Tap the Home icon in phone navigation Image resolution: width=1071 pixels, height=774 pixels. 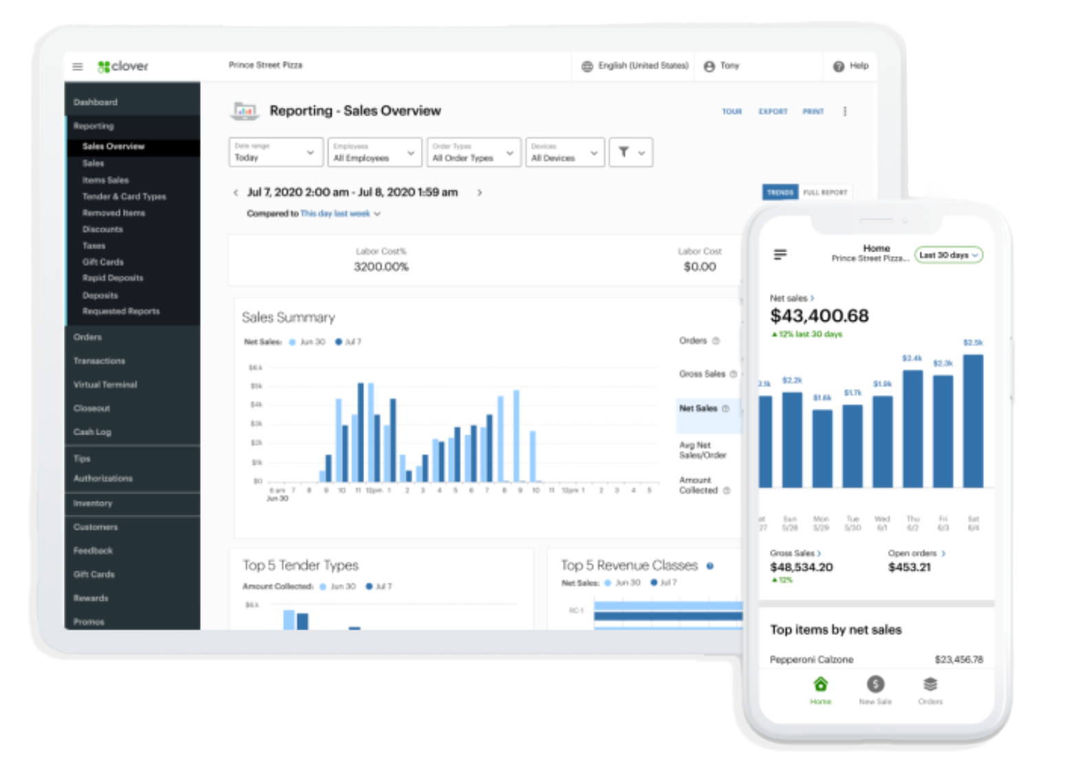click(821, 685)
